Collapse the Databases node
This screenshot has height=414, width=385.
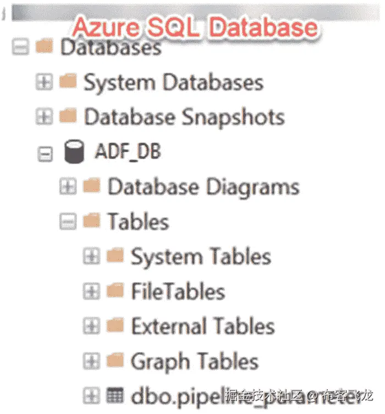click(19, 48)
